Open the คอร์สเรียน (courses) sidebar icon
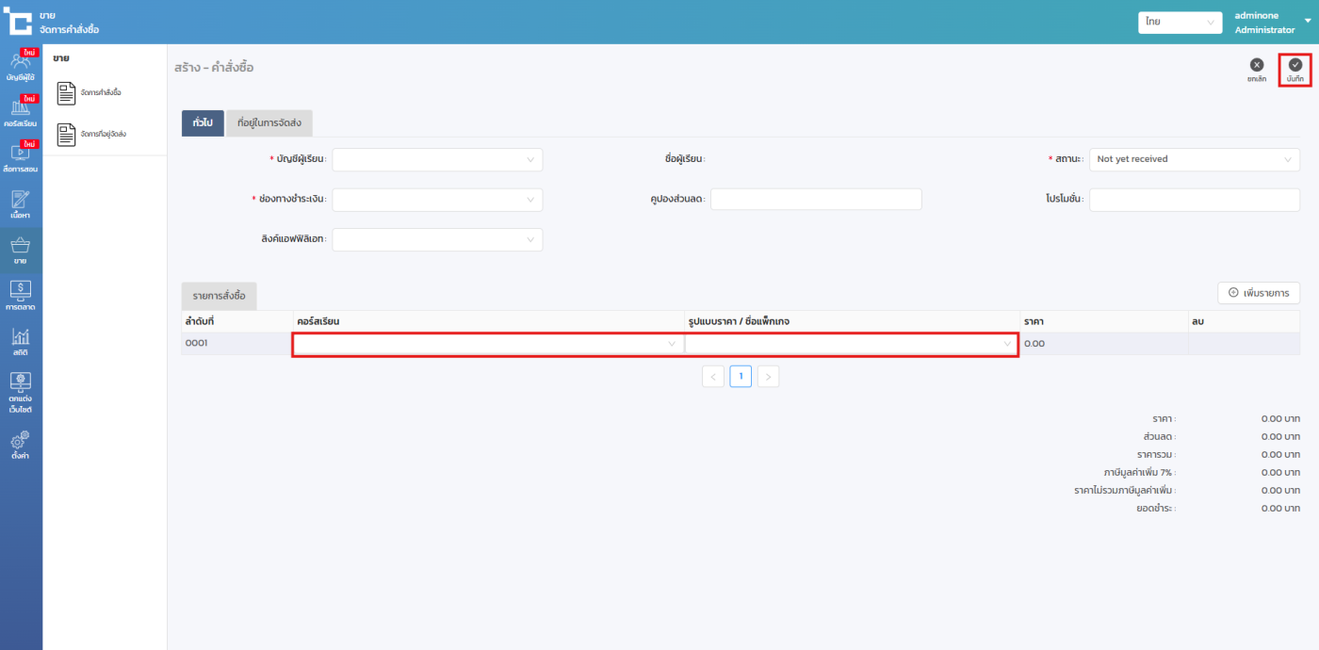 coord(21,112)
